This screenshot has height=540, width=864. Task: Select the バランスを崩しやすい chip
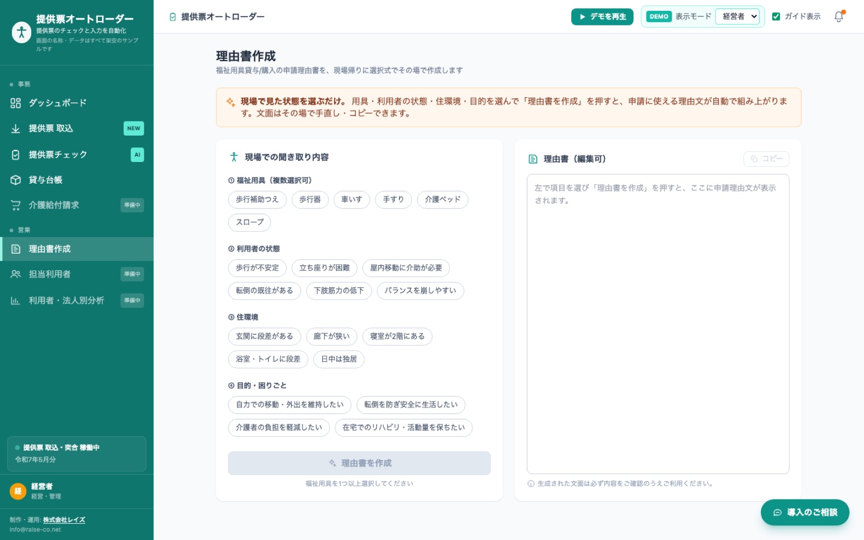(x=420, y=291)
